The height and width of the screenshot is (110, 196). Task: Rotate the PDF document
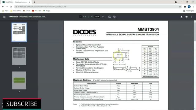tap(114, 17)
